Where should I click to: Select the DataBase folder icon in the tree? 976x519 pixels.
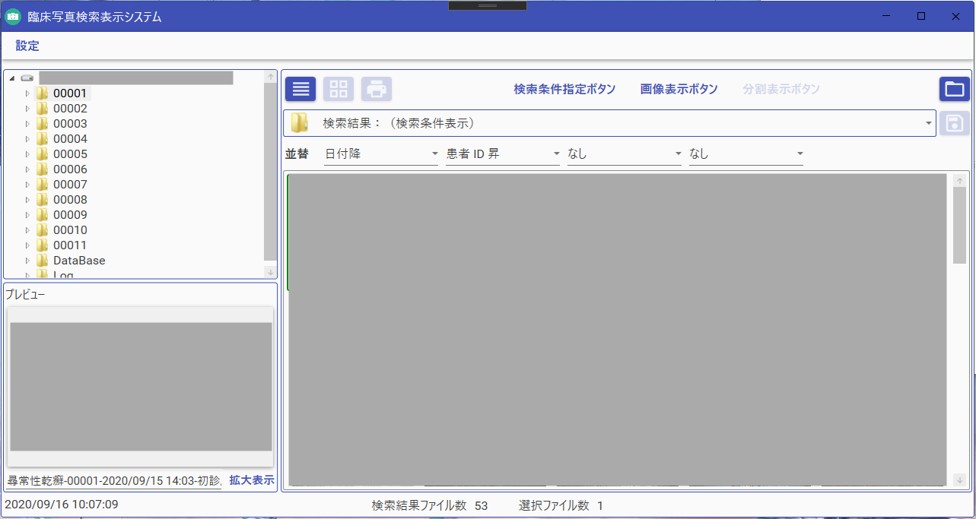coord(43,260)
